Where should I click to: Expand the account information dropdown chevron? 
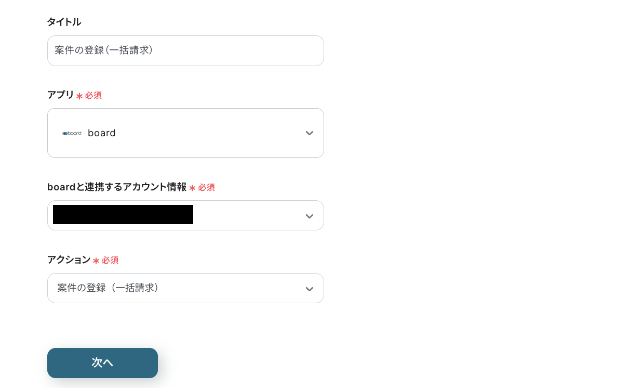(310, 216)
